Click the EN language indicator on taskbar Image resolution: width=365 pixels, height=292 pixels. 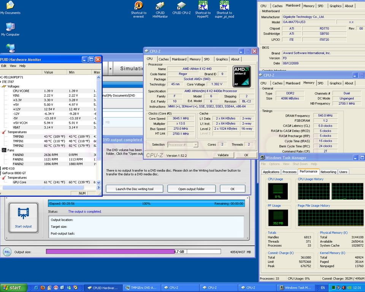[x=323, y=288]
